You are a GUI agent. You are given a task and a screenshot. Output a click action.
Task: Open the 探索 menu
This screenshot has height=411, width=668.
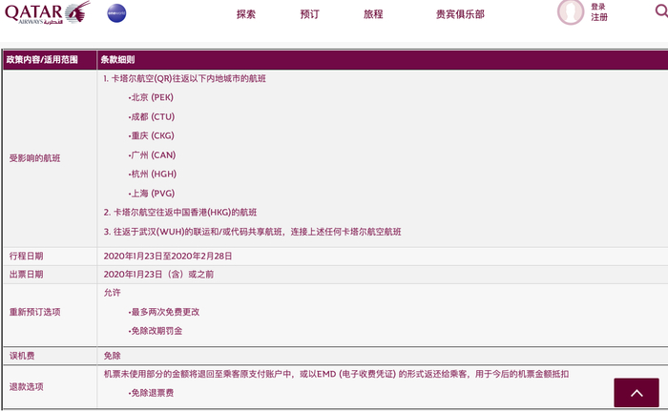[x=246, y=14]
